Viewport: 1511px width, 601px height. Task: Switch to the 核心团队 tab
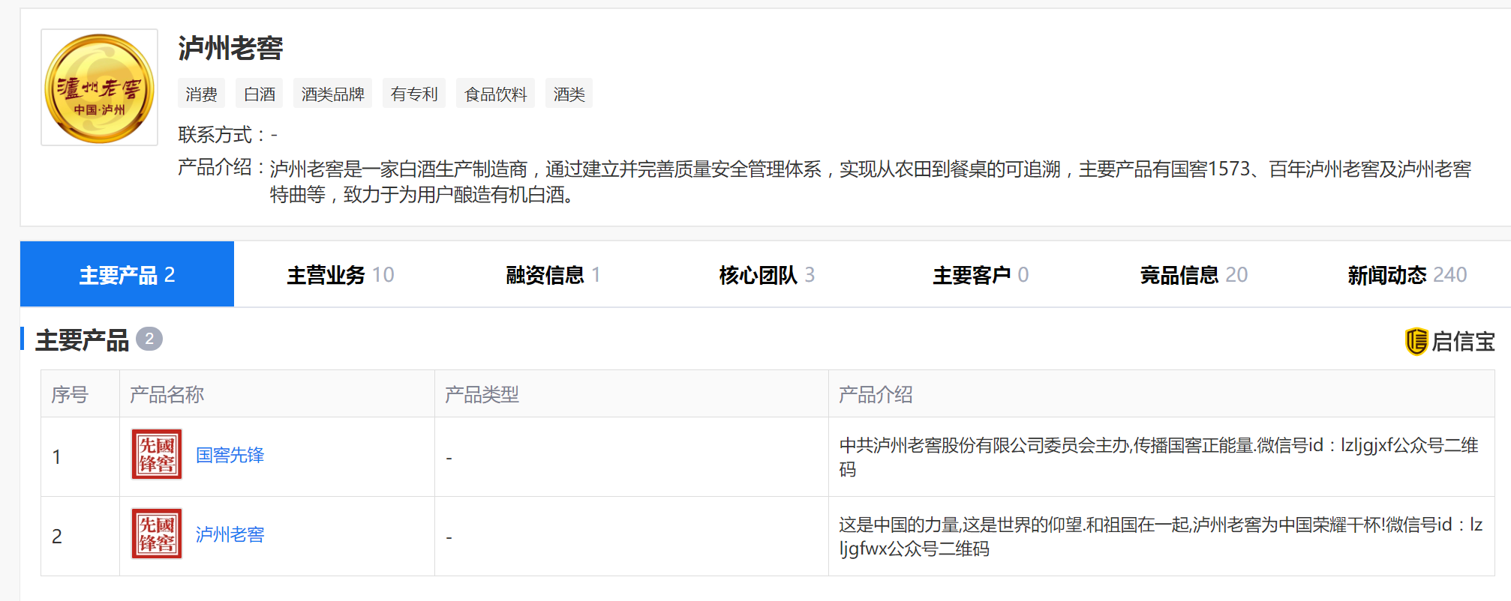point(767,275)
